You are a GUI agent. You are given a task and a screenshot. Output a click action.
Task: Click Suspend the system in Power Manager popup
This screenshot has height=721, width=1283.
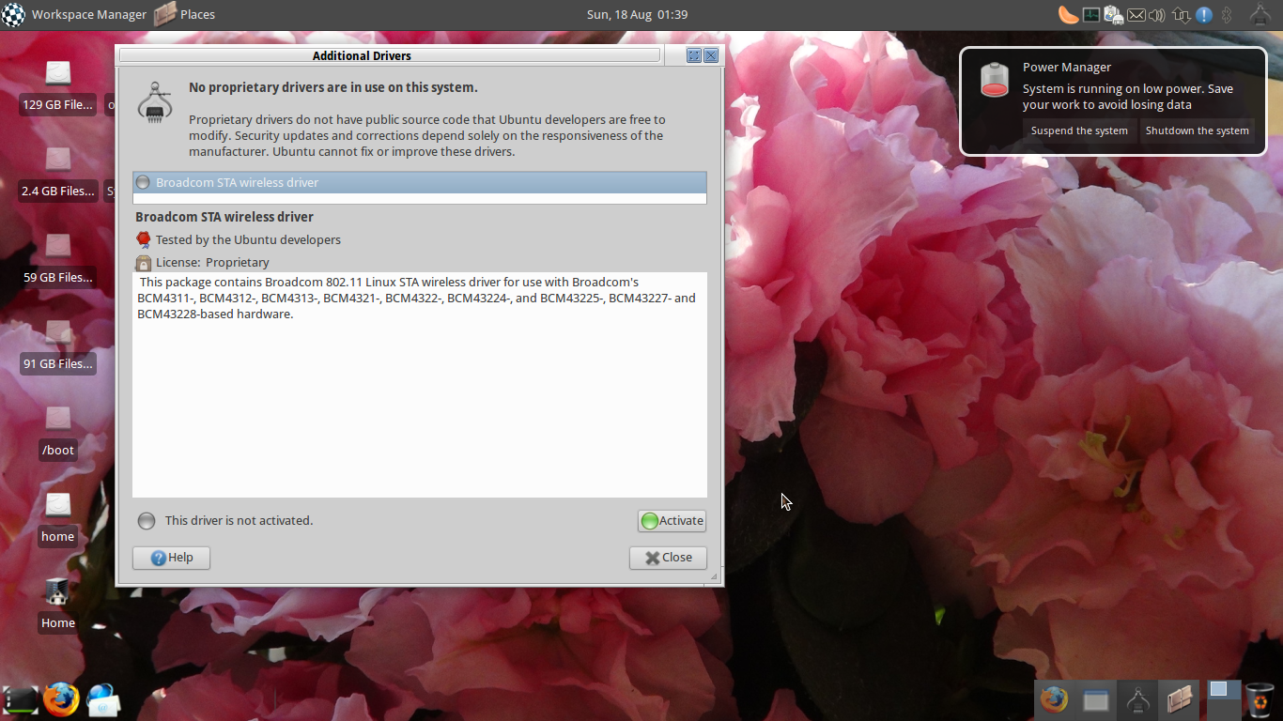(x=1079, y=130)
